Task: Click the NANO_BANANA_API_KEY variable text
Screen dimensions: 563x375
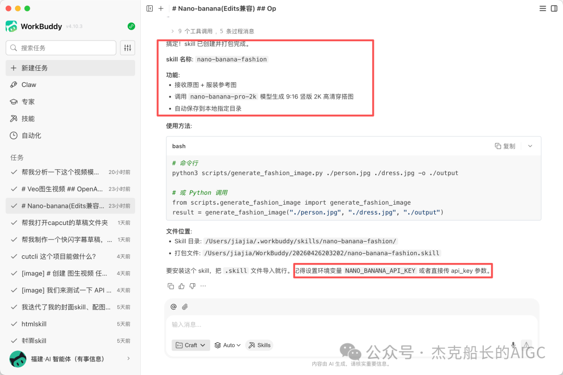Action: click(x=380, y=271)
